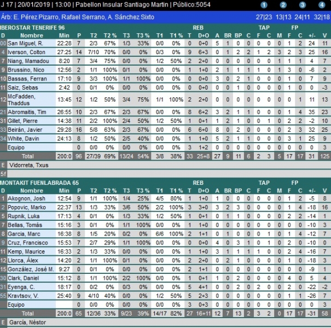Click the referees line starting with Árb:
This screenshot has height=328, width=331.
(78, 17)
